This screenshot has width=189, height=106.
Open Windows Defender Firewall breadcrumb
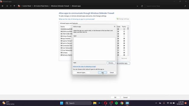(60, 6)
